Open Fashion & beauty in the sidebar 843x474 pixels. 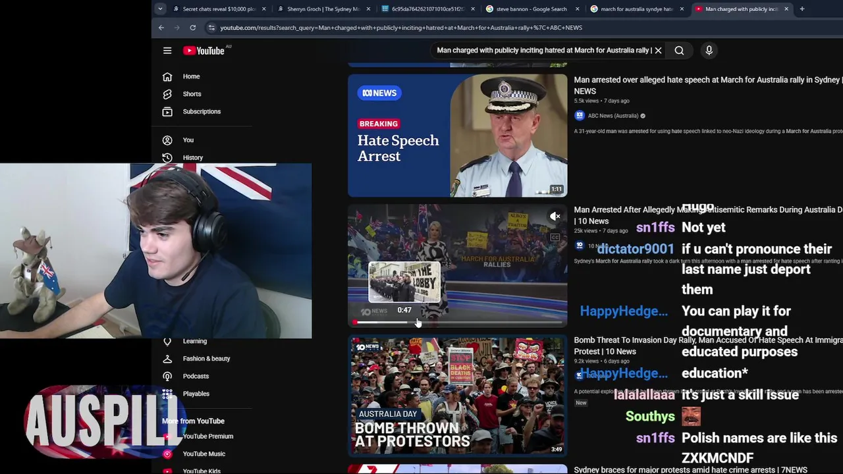pyautogui.click(x=206, y=359)
